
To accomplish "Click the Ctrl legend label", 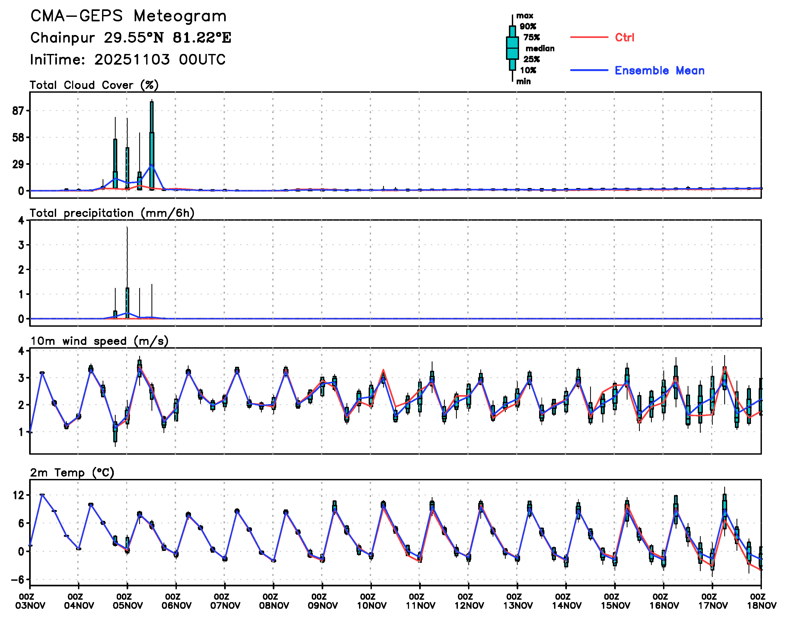I will 624,37.
